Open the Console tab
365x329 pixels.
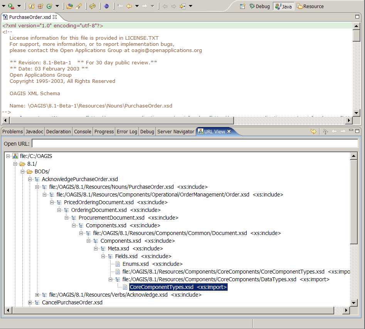click(82, 131)
